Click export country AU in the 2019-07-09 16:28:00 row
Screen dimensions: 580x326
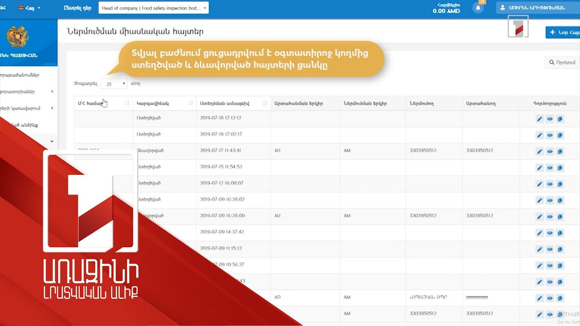(x=277, y=216)
